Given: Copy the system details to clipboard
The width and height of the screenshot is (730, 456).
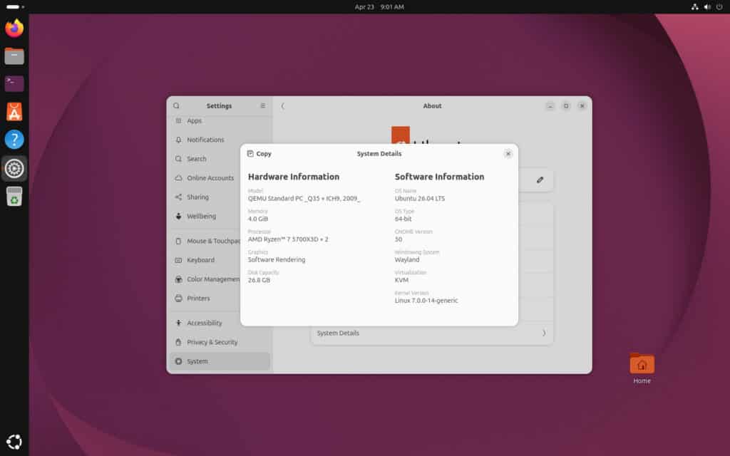Looking at the screenshot, I should point(259,153).
